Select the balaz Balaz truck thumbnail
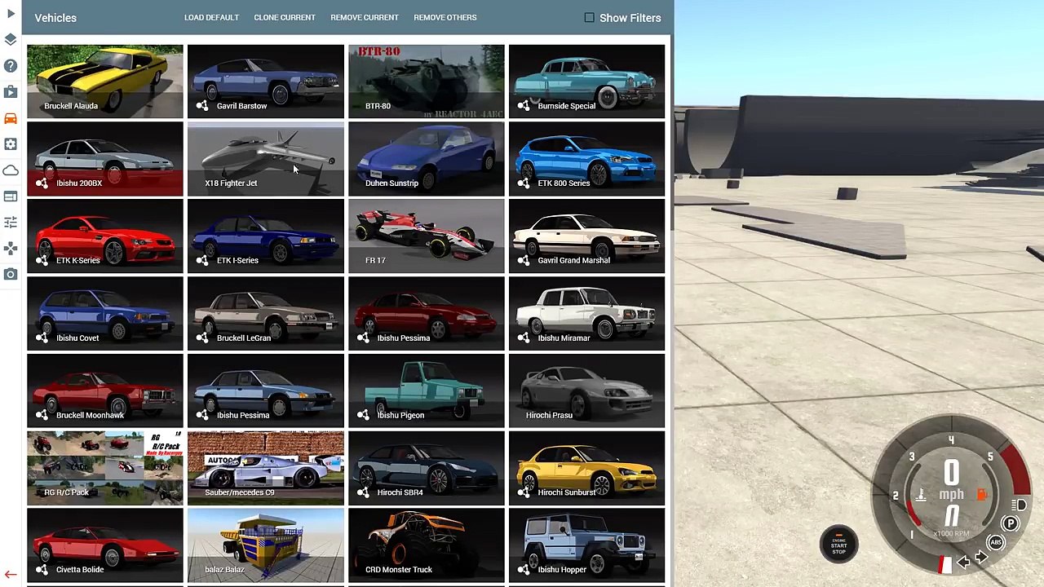Viewport: 1044px width, 587px height. [266, 545]
